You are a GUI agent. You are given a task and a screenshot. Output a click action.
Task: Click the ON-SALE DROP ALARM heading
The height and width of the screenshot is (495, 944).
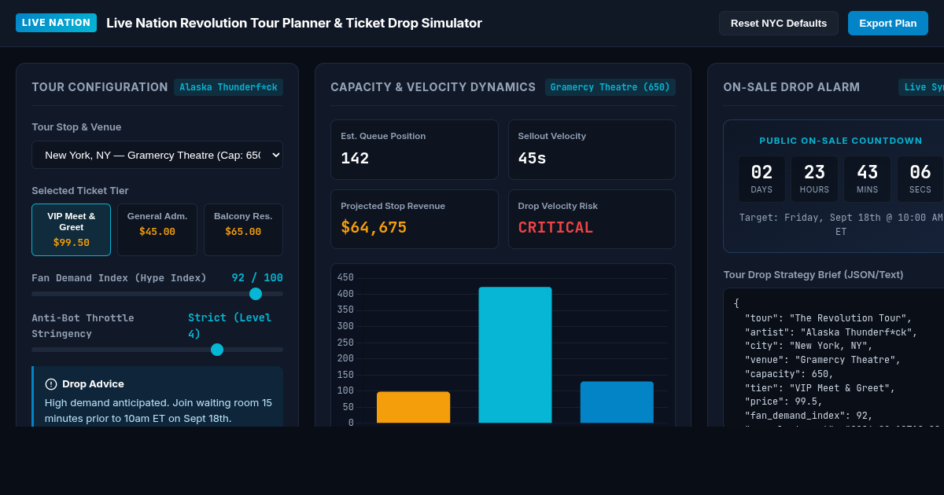point(791,87)
